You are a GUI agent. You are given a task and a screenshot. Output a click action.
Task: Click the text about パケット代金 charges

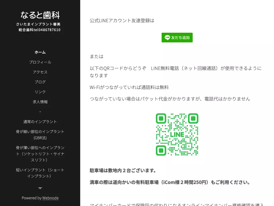coord(170,99)
